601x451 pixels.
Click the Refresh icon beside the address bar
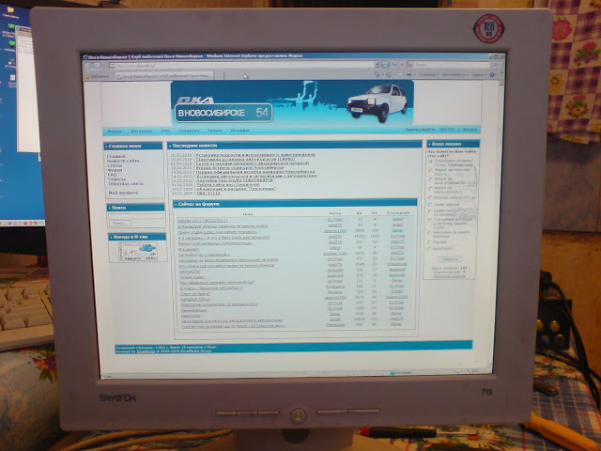pyautogui.click(x=394, y=65)
